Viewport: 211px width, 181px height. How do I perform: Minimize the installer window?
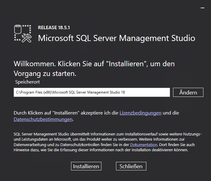202,9
